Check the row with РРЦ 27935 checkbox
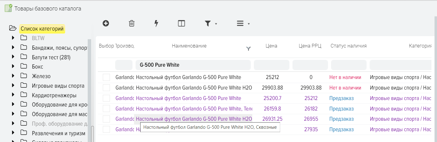The width and height of the screenshot is (437, 142). [x=107, y=129]
